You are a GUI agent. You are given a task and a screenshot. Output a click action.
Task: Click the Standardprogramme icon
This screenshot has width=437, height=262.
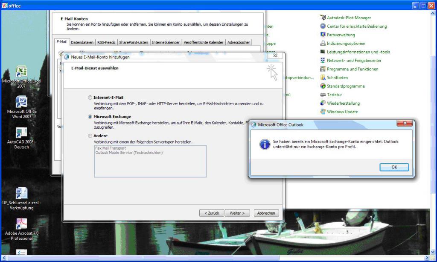coord(323,86)
